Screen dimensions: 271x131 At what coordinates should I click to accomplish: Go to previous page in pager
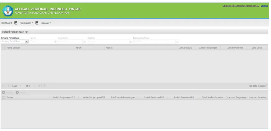8,86
